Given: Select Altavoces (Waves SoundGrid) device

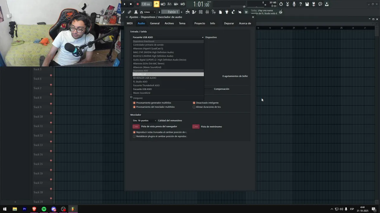Looking at the screenshot, I should [168, 67].
